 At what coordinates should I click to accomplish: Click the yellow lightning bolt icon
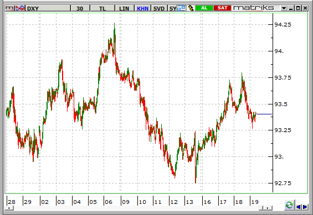click(191, 8)
